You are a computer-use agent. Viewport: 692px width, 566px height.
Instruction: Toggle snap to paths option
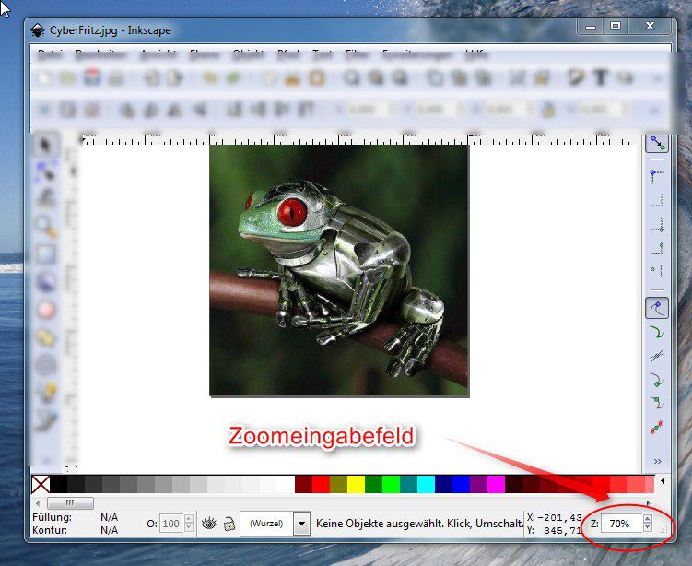pyautogui.click(x=657, y=333)
